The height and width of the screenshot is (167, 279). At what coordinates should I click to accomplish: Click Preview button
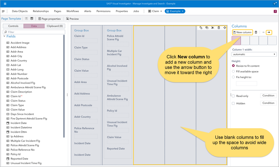72,19
